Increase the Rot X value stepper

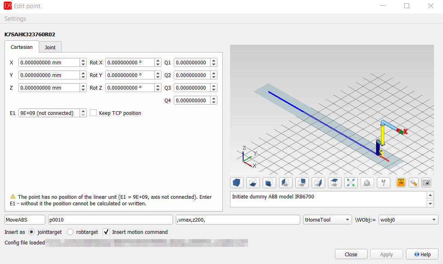click(x=158, y=61)
